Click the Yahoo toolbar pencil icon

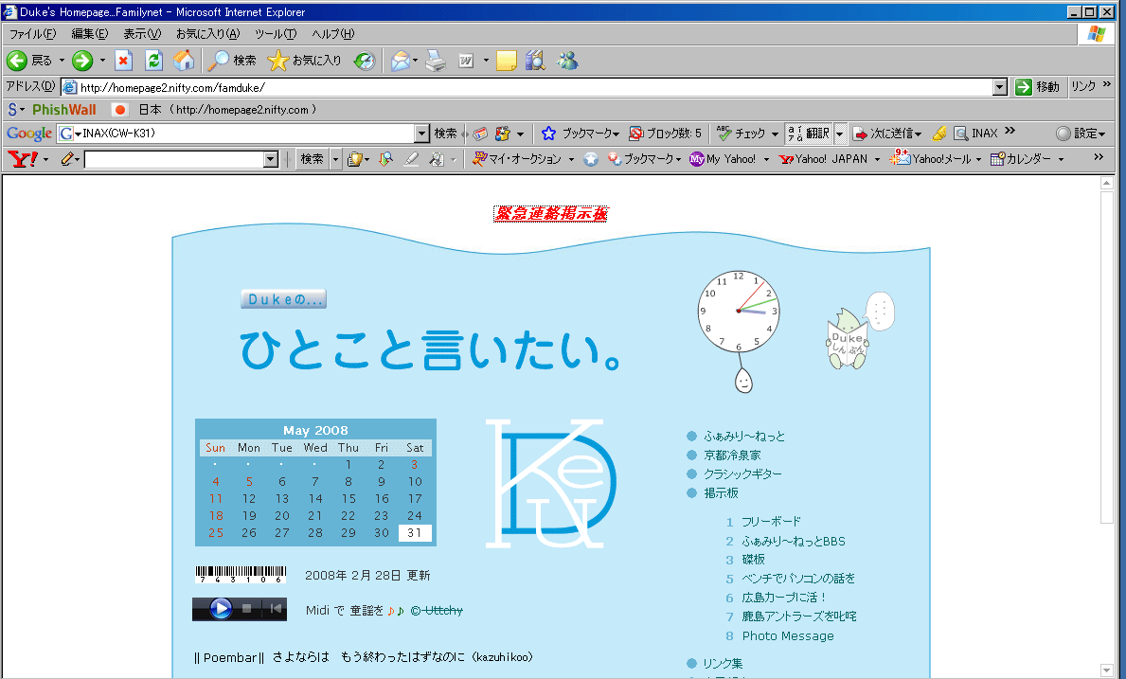coord(67,159)
